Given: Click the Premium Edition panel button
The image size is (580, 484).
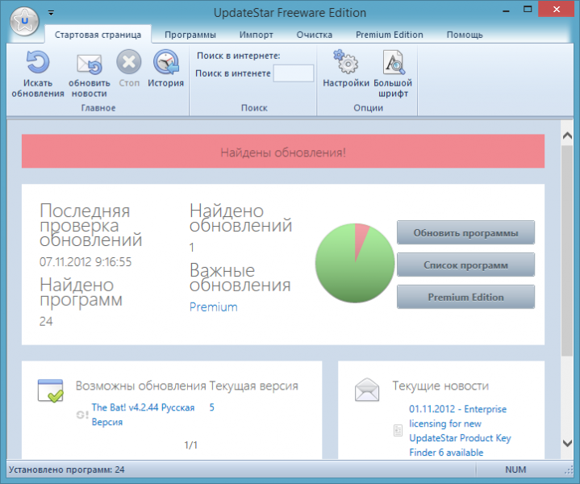Looking at the screenshot, I should [x=465, y=297].
